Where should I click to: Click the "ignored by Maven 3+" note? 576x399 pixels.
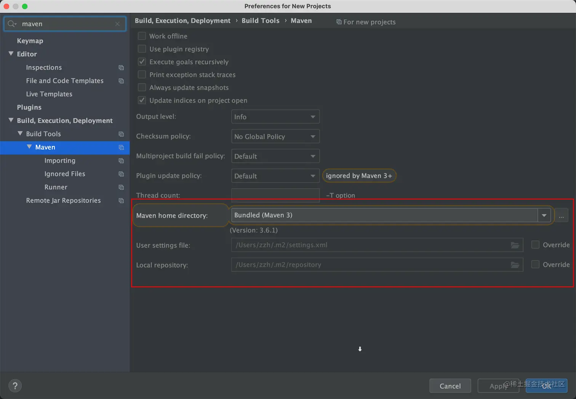click(359, 176)
